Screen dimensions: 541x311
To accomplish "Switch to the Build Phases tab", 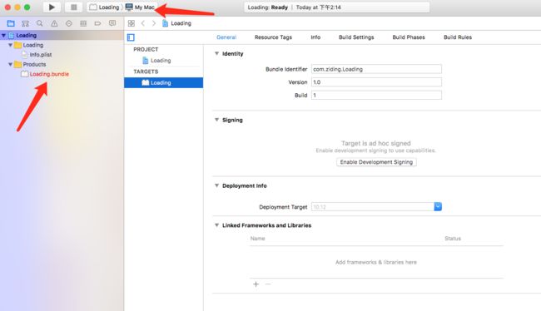I will [409, 37].
